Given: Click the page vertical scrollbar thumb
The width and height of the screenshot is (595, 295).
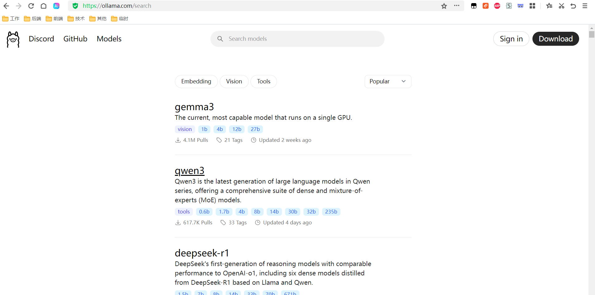Looking at the screenshot, I should 592,34.
